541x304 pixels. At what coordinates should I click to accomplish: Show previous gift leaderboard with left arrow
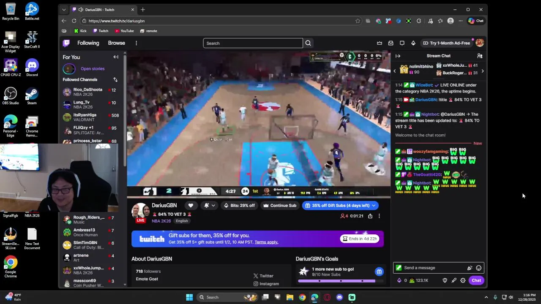tap(395, 71)
